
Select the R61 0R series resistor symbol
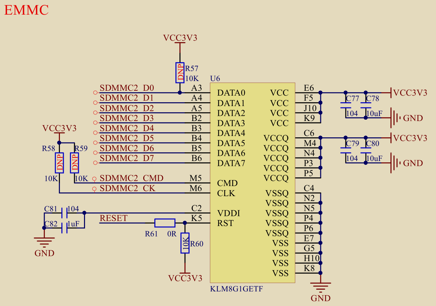point(165,223)
